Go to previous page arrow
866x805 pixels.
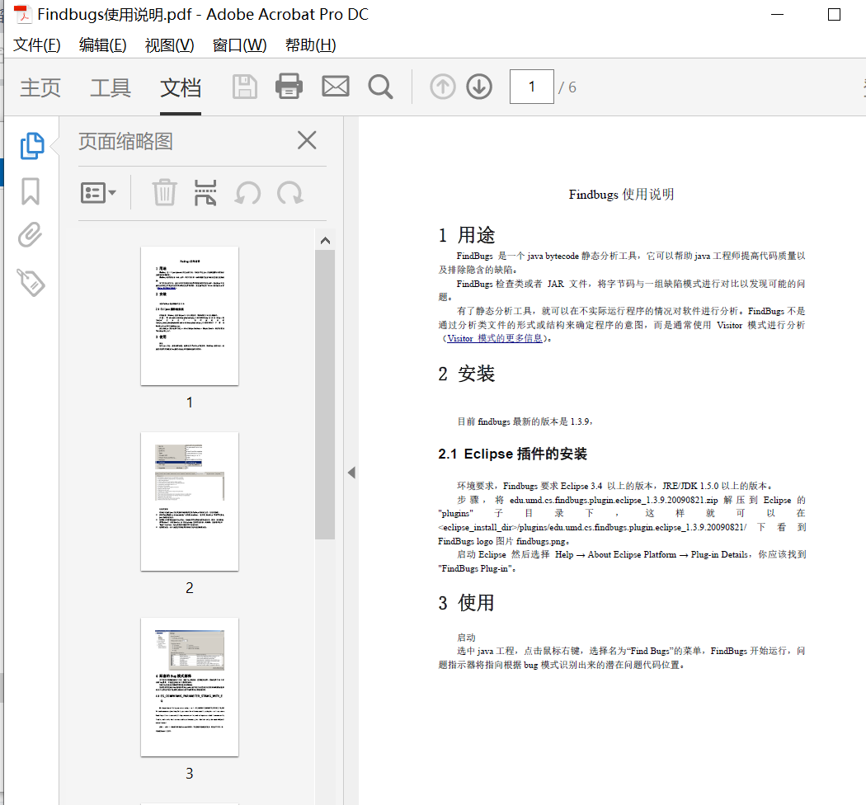tap(442, 87)
